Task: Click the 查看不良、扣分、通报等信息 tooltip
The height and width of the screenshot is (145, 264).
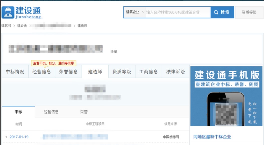Action: [x=54, y=63]
